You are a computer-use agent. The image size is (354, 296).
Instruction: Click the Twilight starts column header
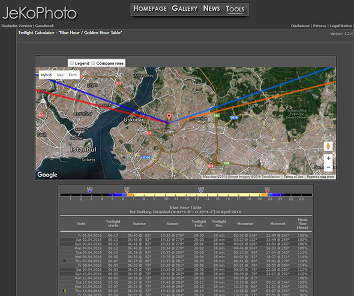pos(113,223)
